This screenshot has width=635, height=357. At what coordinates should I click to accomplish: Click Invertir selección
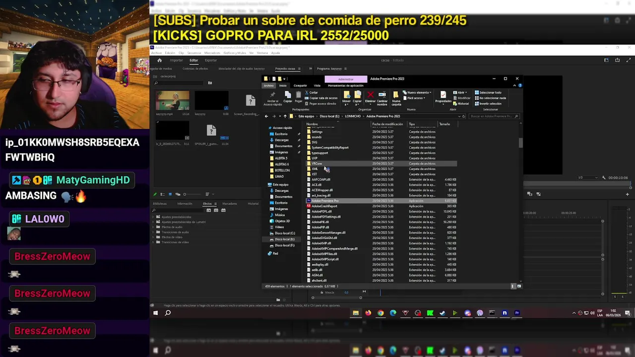pyautogui.click(x=488, y=104)
